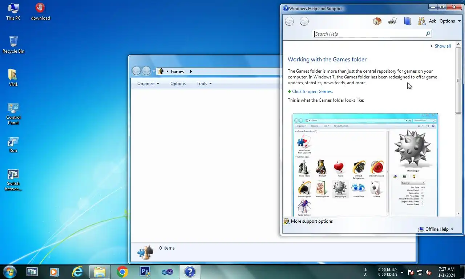The height and width of the screenshot is (279, 465).
Task: Open Chrome from the taskbar
Action: coord(122,272)
